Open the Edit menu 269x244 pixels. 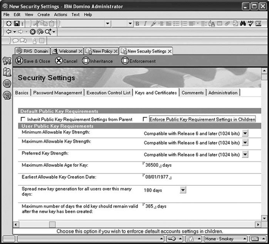click(17, 15)
